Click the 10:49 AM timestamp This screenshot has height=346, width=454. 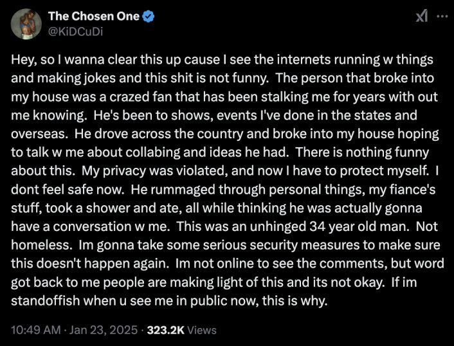pos(36,330)
